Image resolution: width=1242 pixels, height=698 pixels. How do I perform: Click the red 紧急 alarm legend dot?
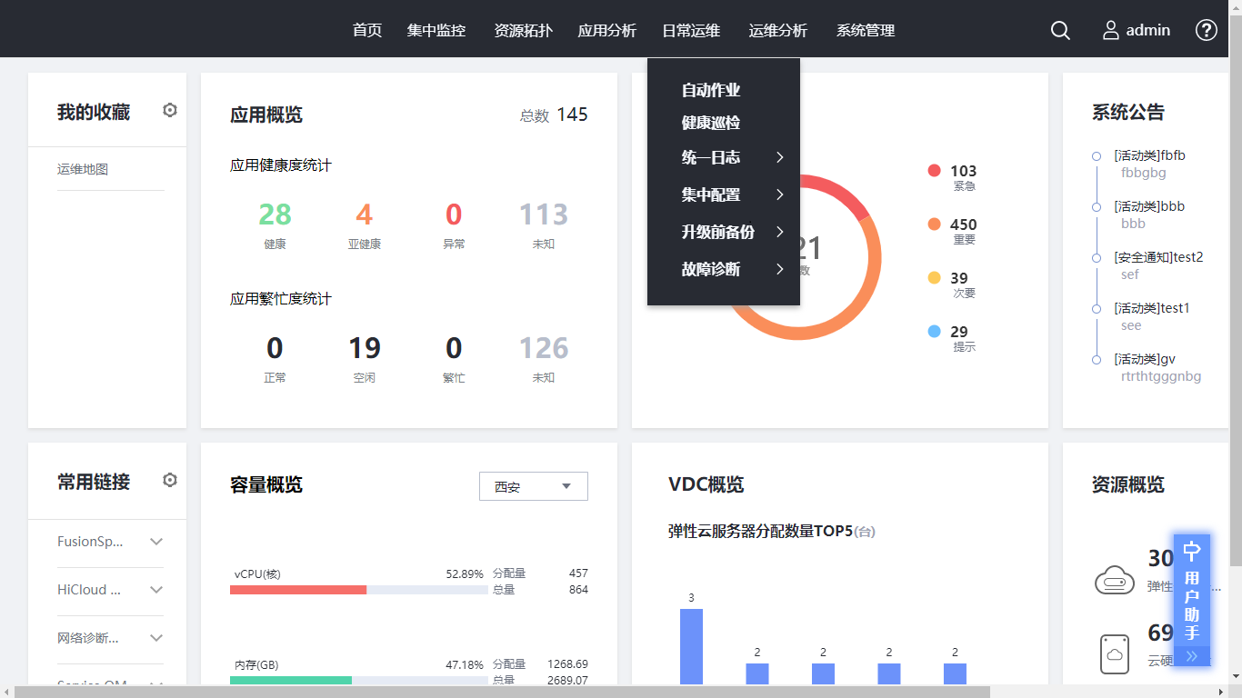click(934, 171)
